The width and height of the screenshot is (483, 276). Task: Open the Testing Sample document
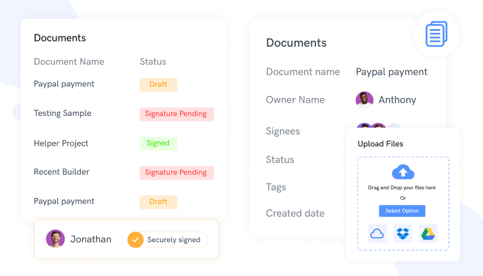[63, 113]
